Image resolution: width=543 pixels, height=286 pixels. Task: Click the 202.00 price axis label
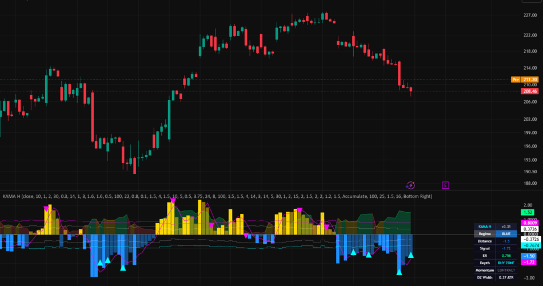pos(530,119)
